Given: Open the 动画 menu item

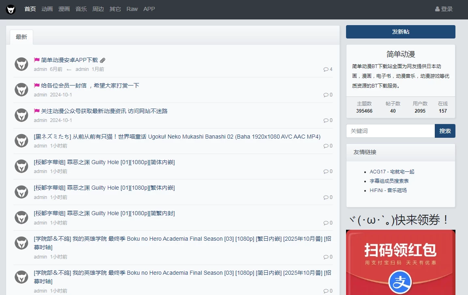Looking at the screenshot, I should [x=47, y=9].
